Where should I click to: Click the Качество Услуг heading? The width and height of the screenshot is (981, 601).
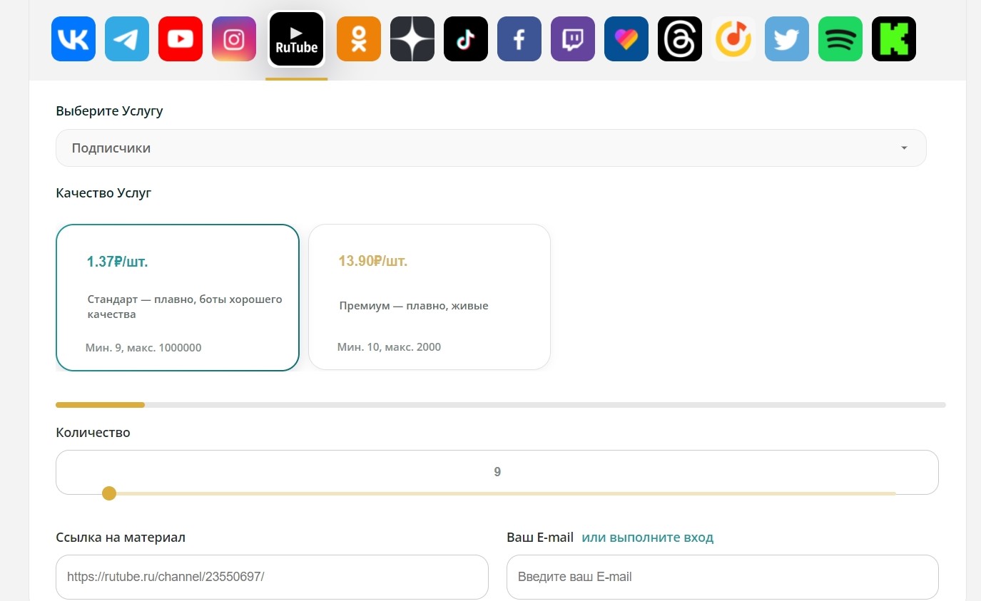click(x=103, y=192)
